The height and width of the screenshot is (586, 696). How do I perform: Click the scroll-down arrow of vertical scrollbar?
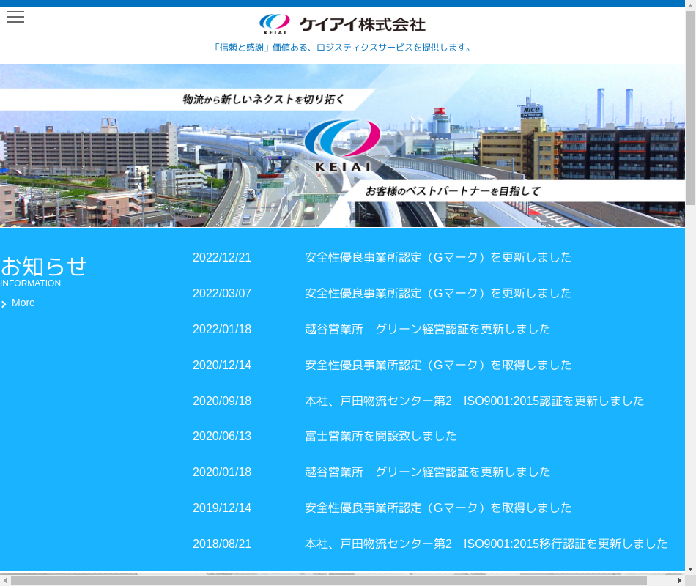click(x=690, y=568)
